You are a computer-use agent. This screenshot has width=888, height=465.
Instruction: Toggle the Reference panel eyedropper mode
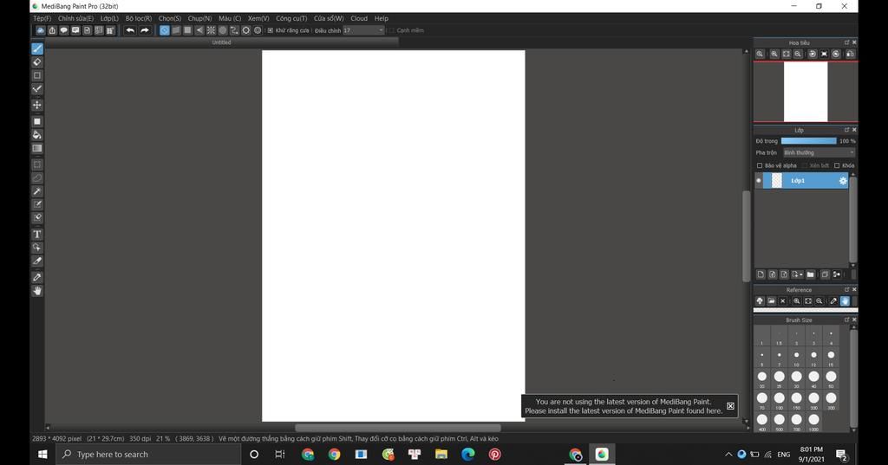click(833, 301)
